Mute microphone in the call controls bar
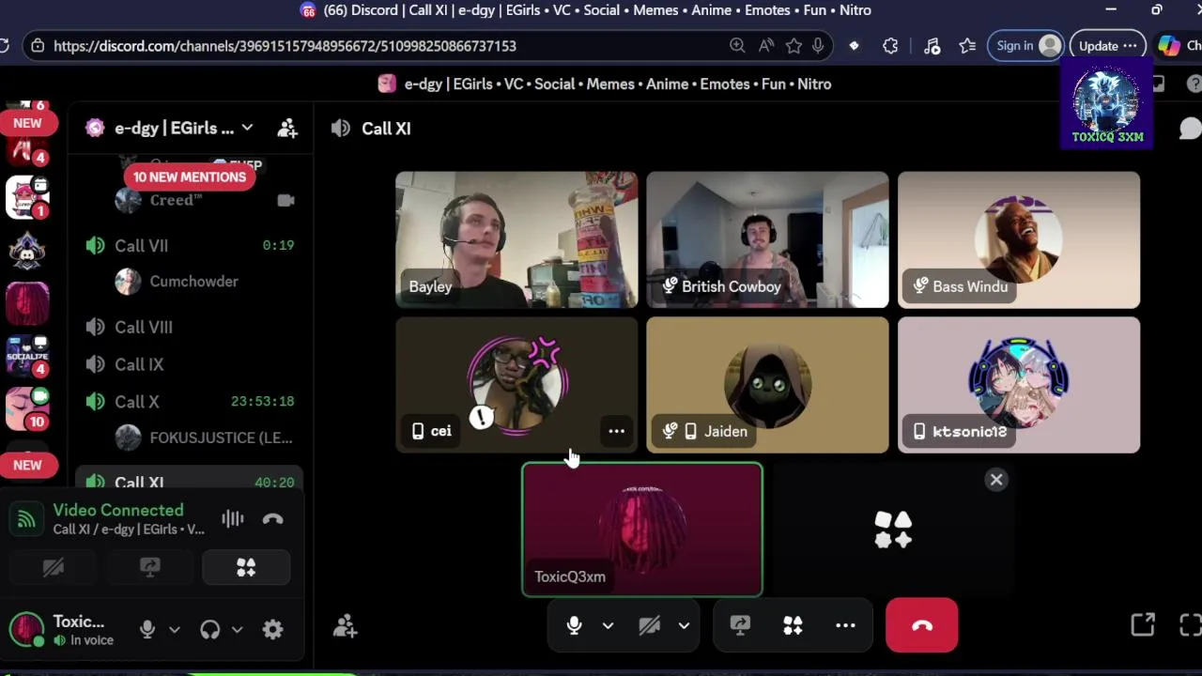 [x=575, y=625]
